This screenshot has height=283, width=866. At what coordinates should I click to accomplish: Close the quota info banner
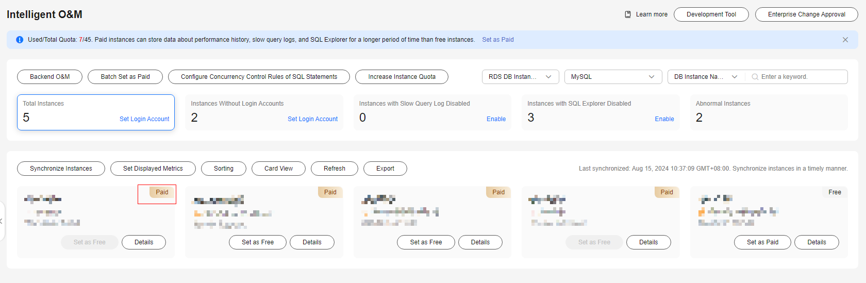pos(845,40)
